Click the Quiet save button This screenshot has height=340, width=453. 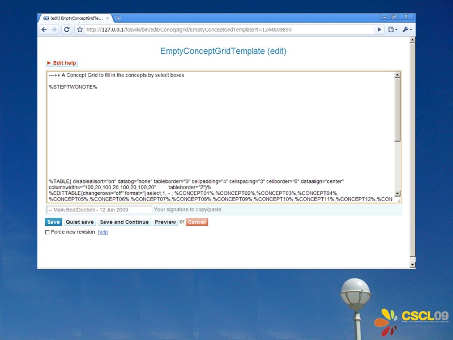(x=79, y=222)
